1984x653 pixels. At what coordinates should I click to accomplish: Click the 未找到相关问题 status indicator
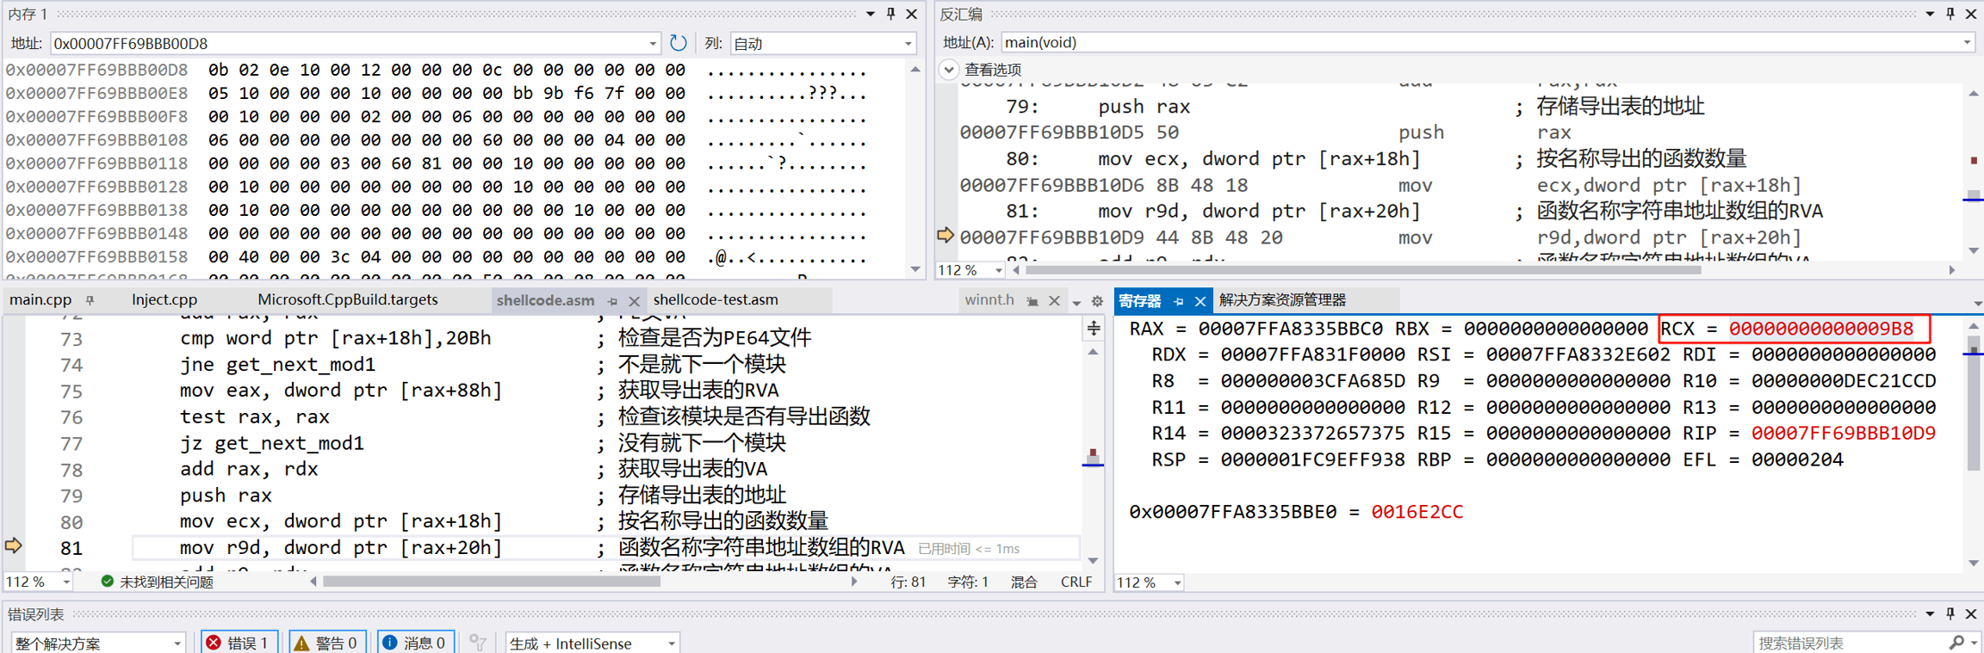[x=158, y=582]
